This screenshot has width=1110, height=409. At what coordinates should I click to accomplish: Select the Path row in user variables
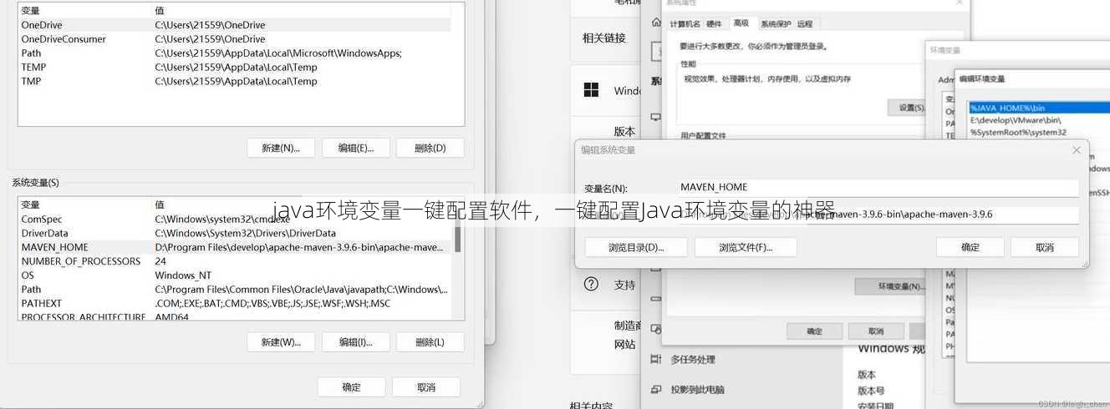(235, 53)
